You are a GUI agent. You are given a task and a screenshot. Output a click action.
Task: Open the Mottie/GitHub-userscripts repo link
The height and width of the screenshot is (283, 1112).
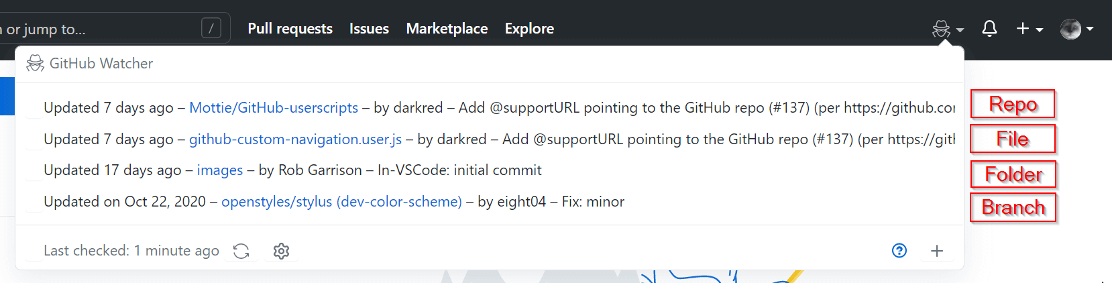pyautogui.click(x=274, y=108)
